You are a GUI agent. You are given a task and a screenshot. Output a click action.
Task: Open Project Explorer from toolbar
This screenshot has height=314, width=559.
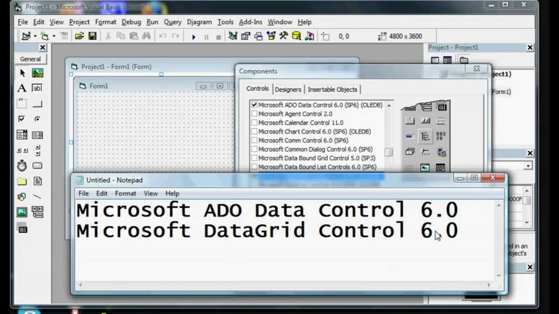coord(233,36)
